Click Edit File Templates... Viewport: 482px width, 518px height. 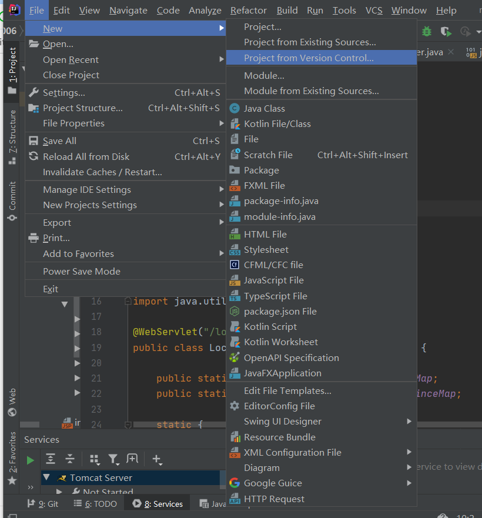(321, 390)
